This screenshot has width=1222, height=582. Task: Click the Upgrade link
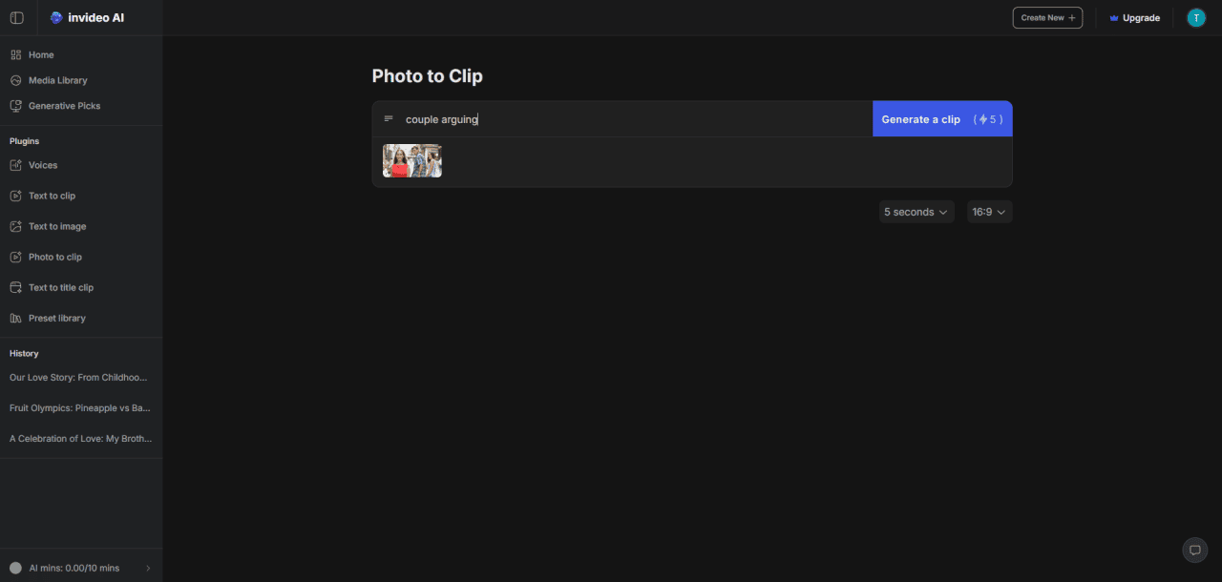point(1135,18)
